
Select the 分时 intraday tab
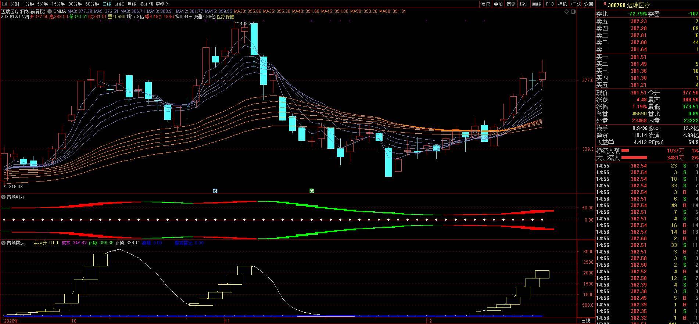[x=15, y=4]
